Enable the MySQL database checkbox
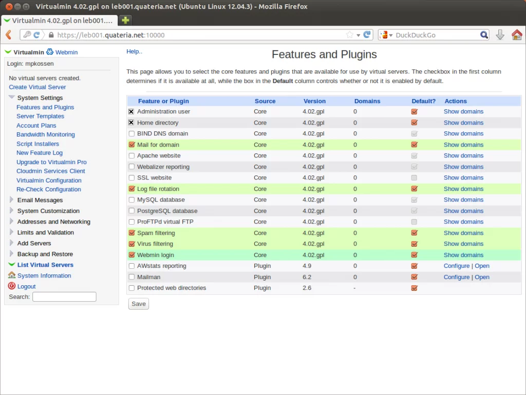The image size is (526, 395). coord(131,200)
